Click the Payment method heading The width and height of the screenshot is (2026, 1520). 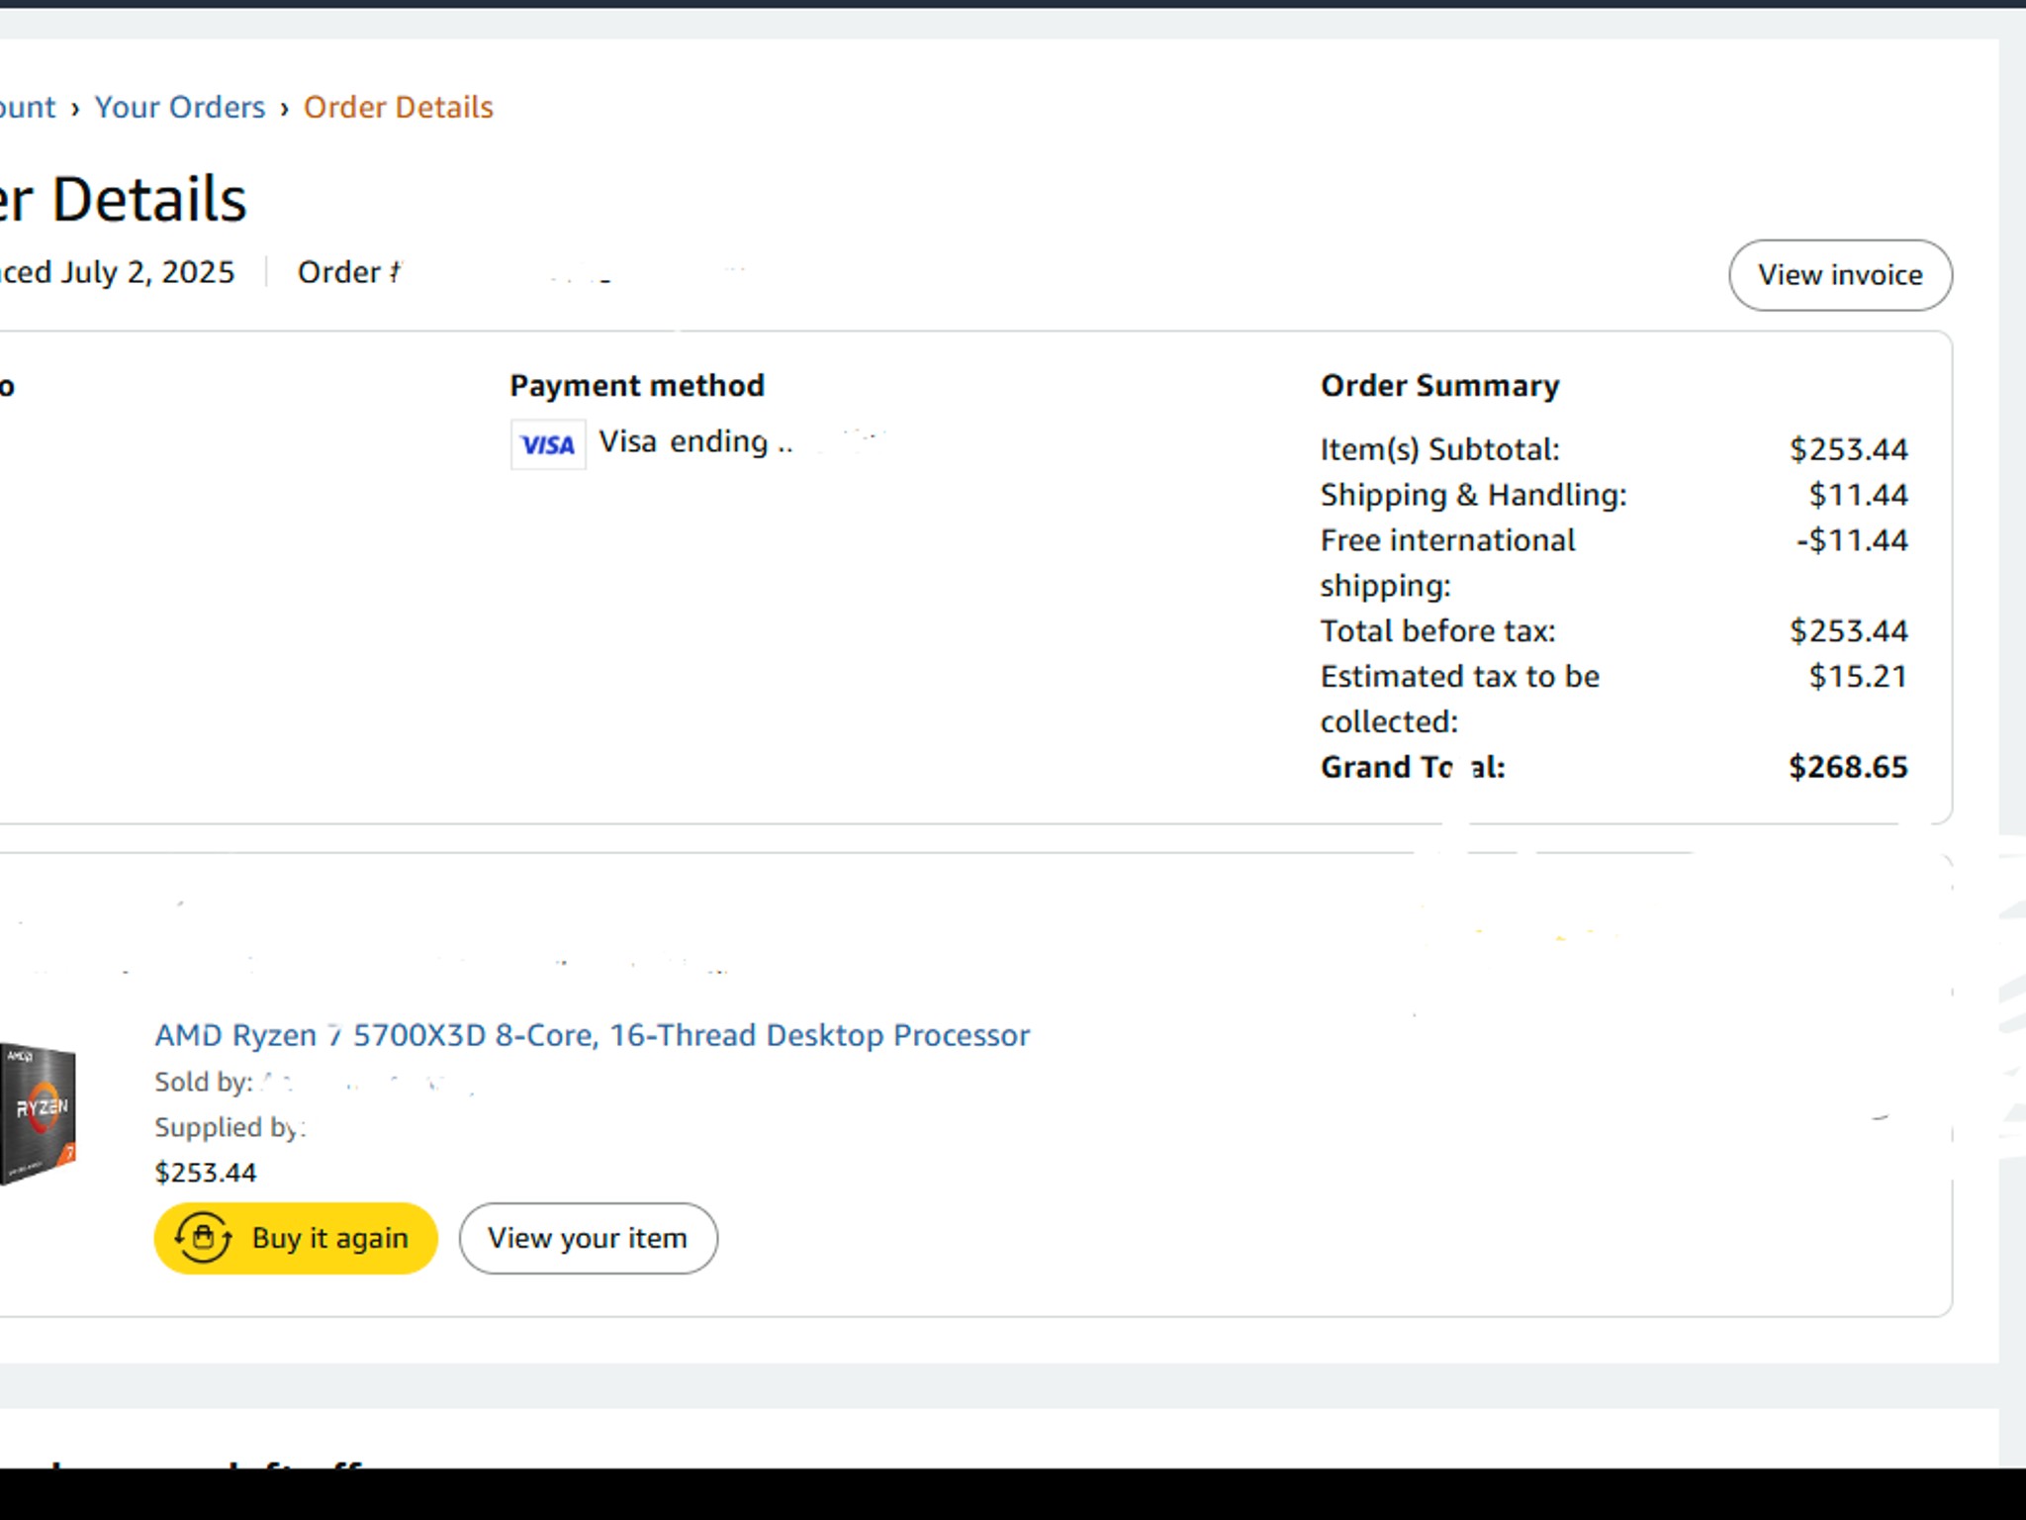click(637, 386)
